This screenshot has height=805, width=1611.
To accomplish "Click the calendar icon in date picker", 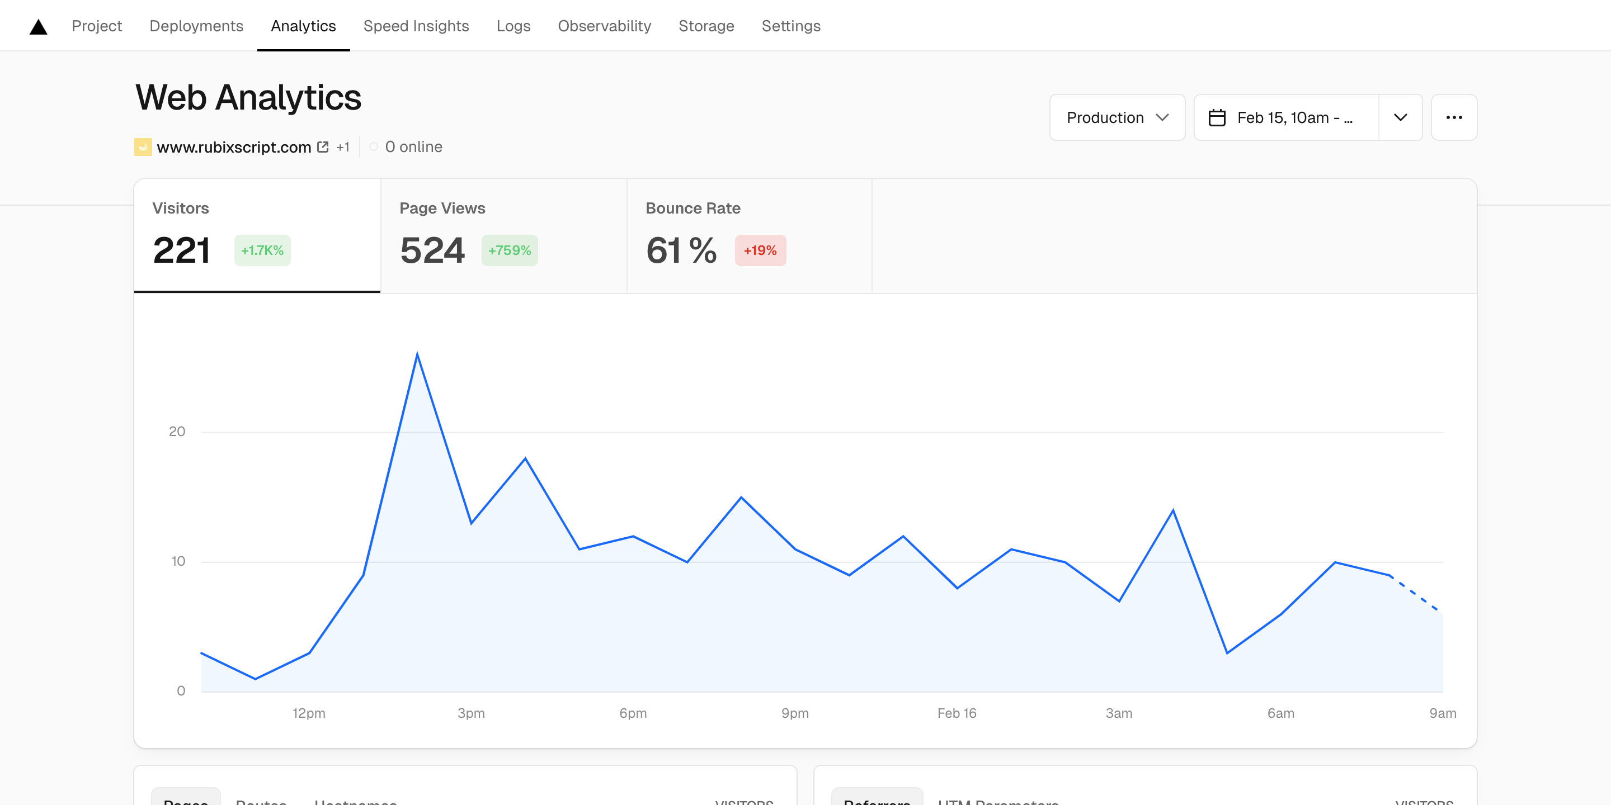I will coord(1217,117).
